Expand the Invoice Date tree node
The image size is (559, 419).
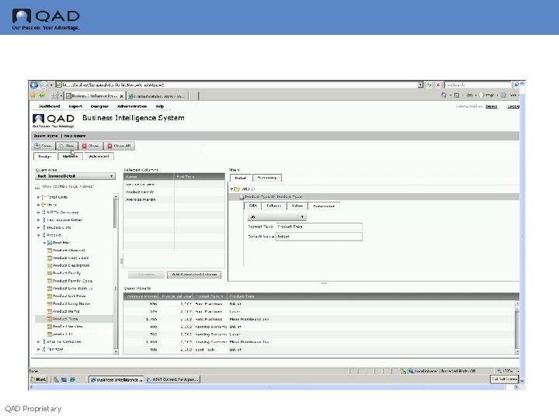tap(38, 227)
